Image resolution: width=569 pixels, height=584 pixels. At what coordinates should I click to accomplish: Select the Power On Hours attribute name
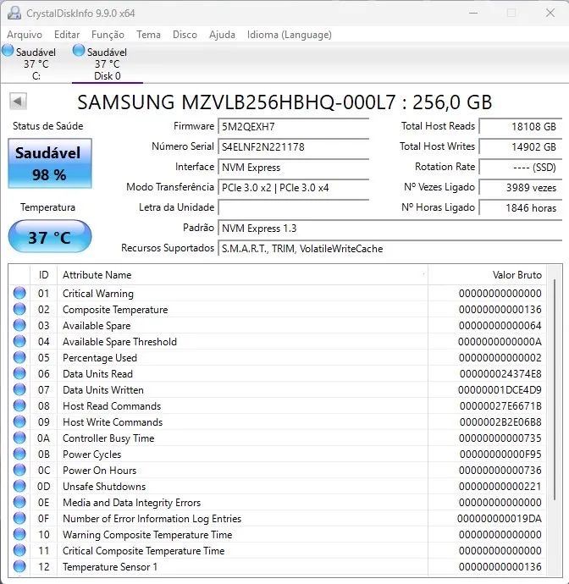100,471
